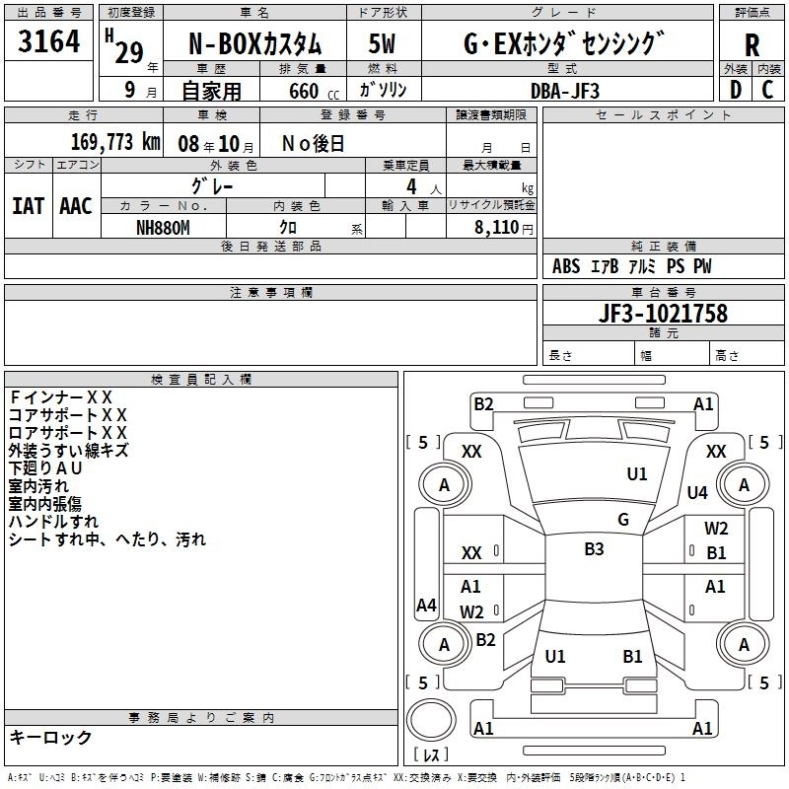This screenshot has width=789, height=789.
Task: Click inspector note Fインナー XX
Action: click(60, 397)
